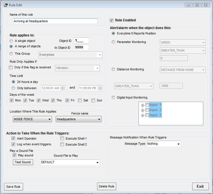
Task: Click the Test Sound button
Action: [x=23, y=162]
